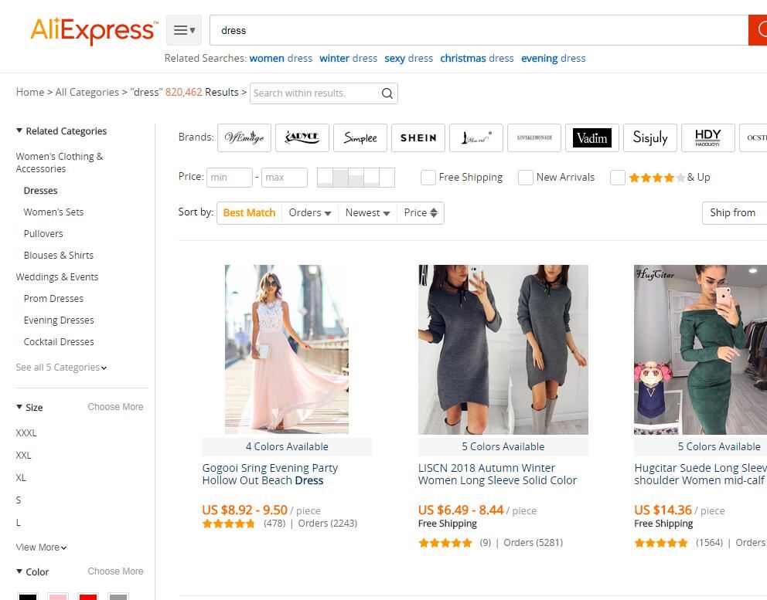The image size is (767, 600).
Task: Select the SHEIN brand logo
Action: coord(418,137)
